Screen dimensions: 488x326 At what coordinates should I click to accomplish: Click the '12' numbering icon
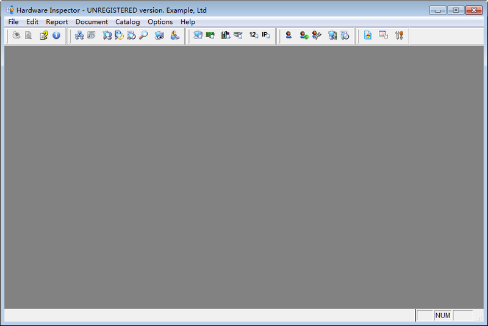(x=254, y=35)
